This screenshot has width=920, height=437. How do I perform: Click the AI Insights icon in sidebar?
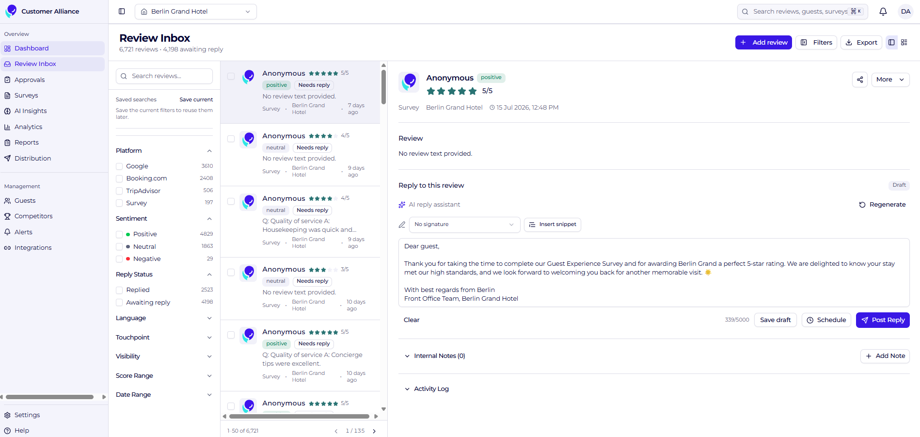click(7, 111)
